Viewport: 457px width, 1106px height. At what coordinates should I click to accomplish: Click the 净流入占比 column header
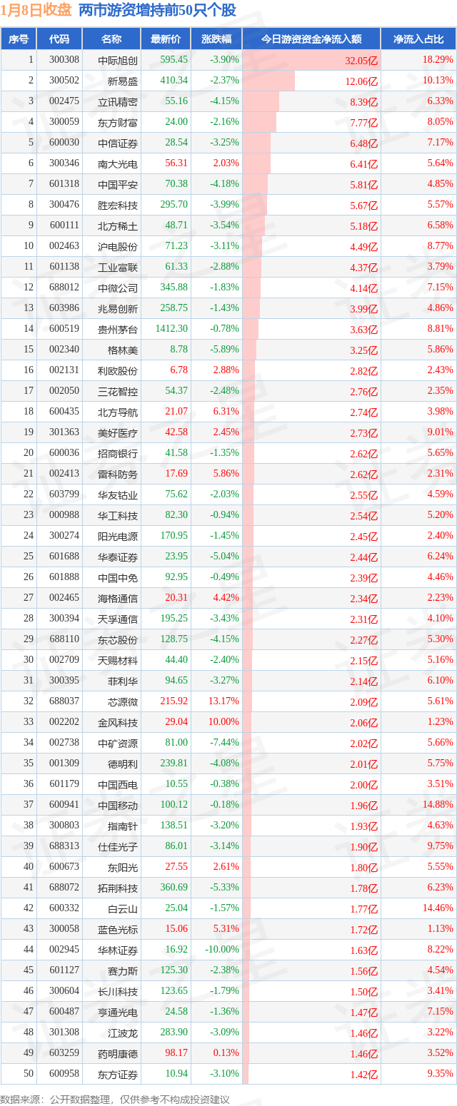point(418,39)
